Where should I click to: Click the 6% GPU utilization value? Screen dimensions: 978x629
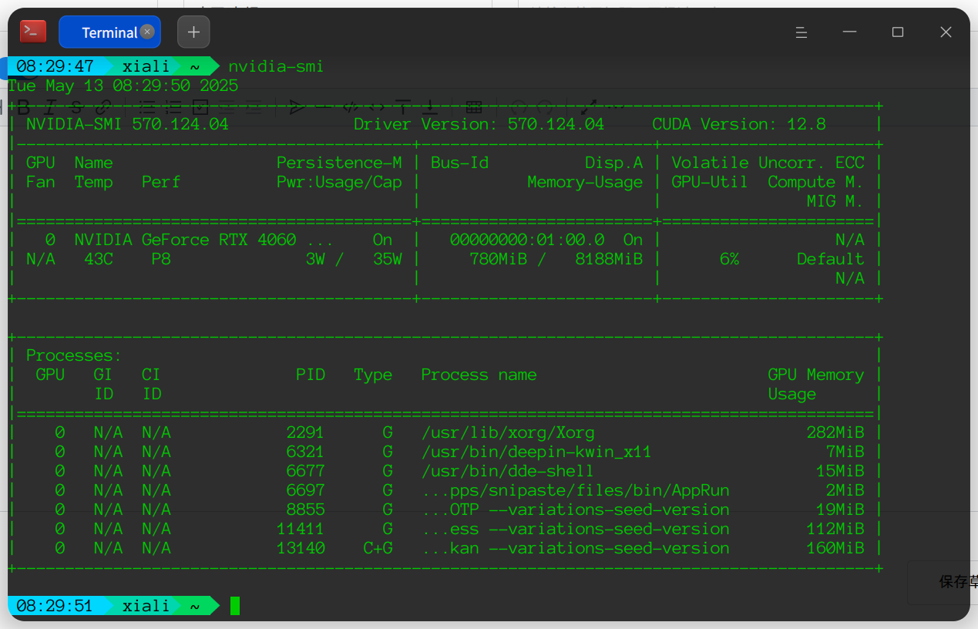click(x=729, y=259)
